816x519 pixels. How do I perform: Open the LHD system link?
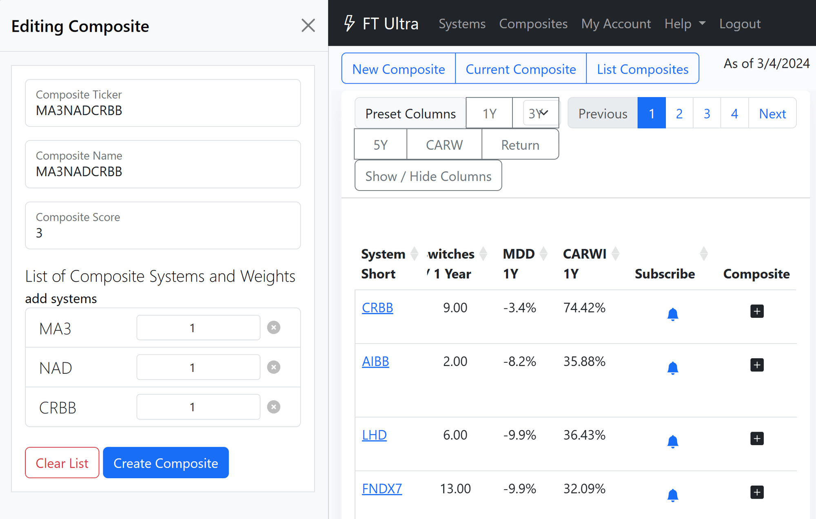click(374, 435)
